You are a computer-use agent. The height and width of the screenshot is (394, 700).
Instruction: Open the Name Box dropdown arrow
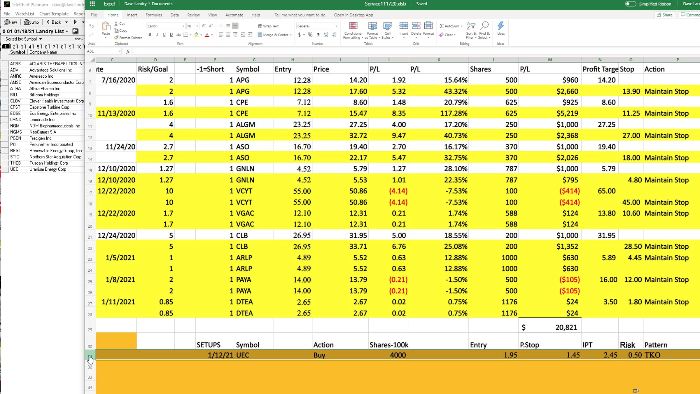coord(120,51)
